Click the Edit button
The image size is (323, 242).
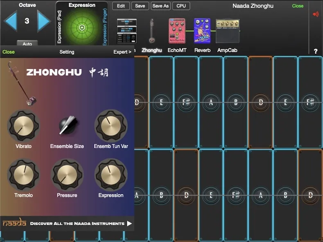click(x=121, y=6)
